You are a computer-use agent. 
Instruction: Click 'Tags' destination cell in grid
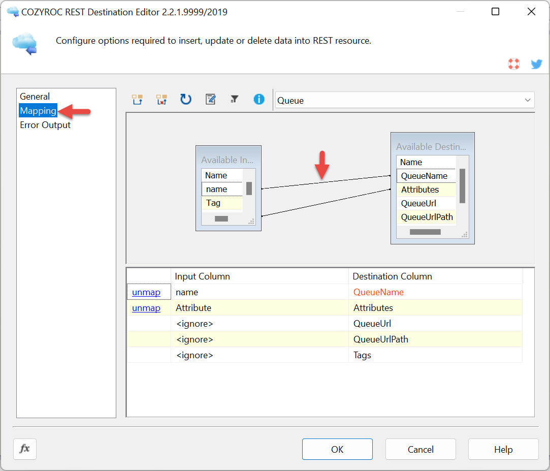click(x=436, y=355)
